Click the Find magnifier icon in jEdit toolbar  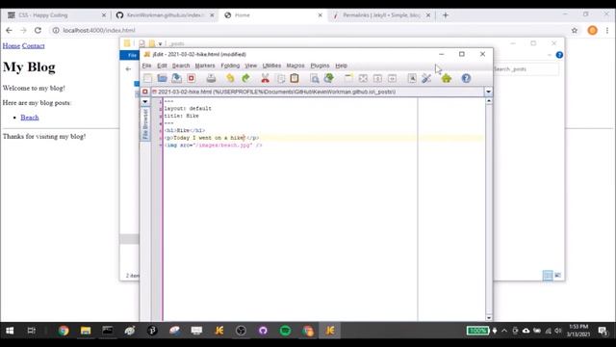pyautogui.click(x=315, y=78)
